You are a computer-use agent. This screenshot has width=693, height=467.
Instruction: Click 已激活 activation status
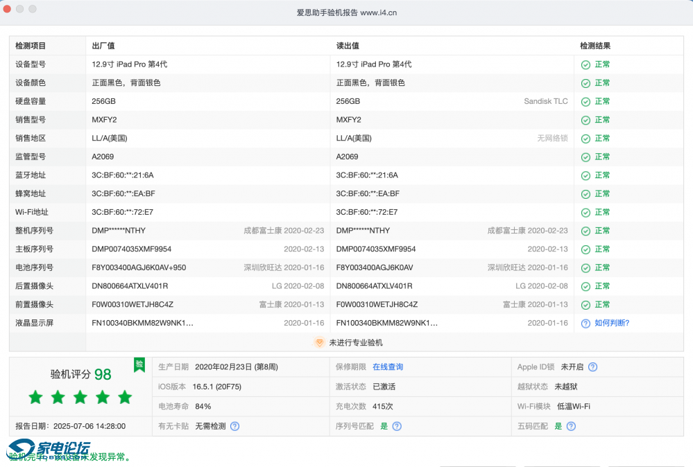(x=384, y=387)
